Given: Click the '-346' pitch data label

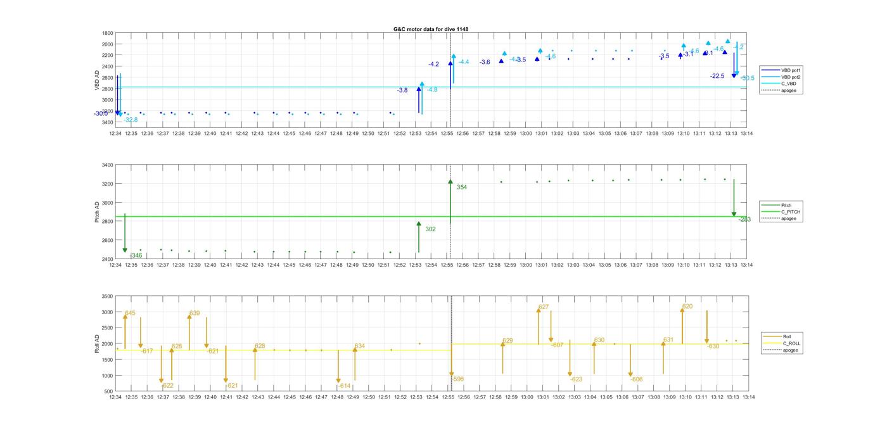Looking at the screenshot, I should [x=136, y=255].
